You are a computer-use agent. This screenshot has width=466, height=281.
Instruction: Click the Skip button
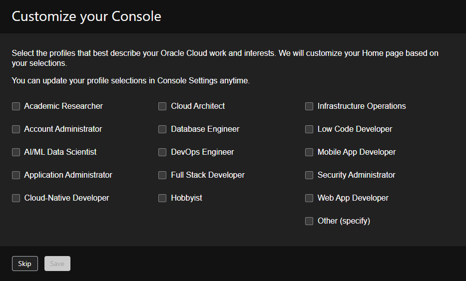pyautogui.click(x=25, y=264)
